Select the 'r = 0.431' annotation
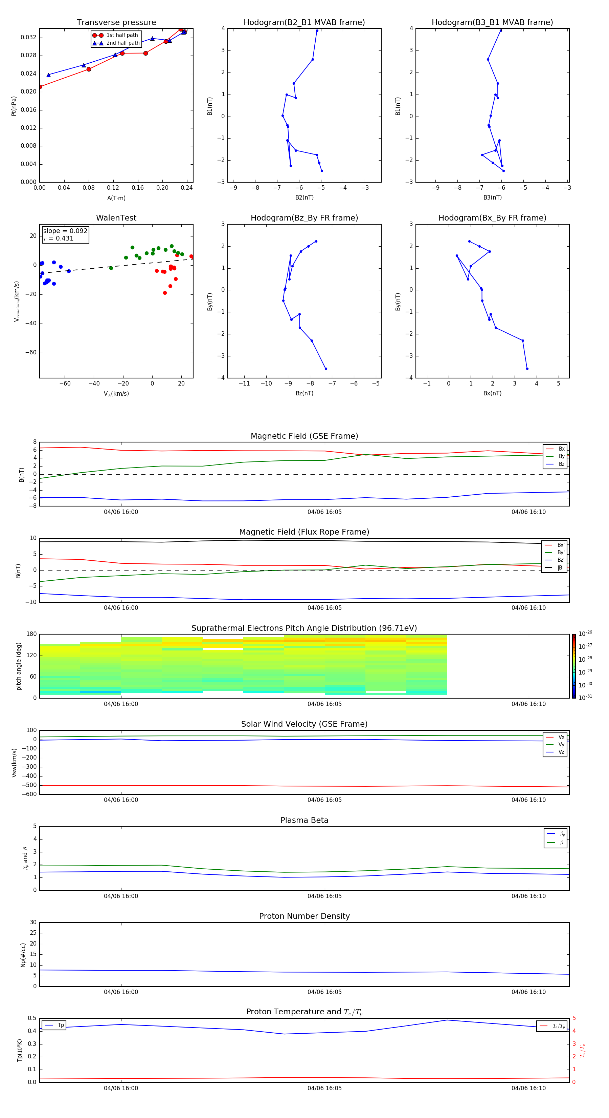The height and width of the screenshot is (1118, 609). 59,238
